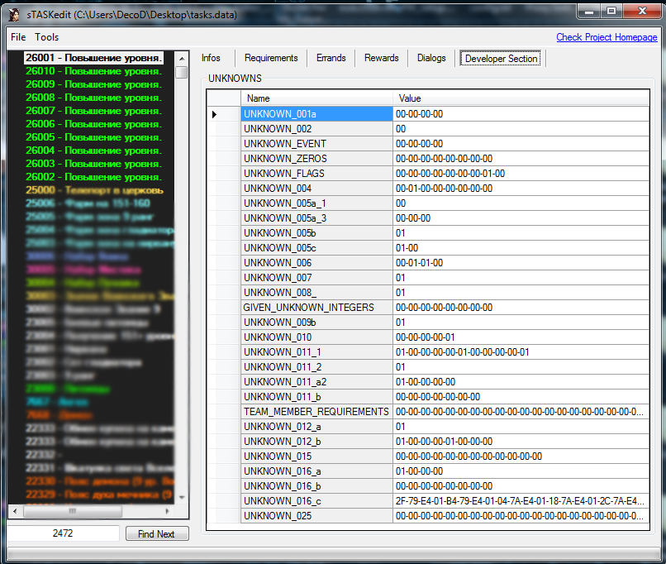Go to the Dialogs tab
The image size is (666, 564).
point(431,58)
